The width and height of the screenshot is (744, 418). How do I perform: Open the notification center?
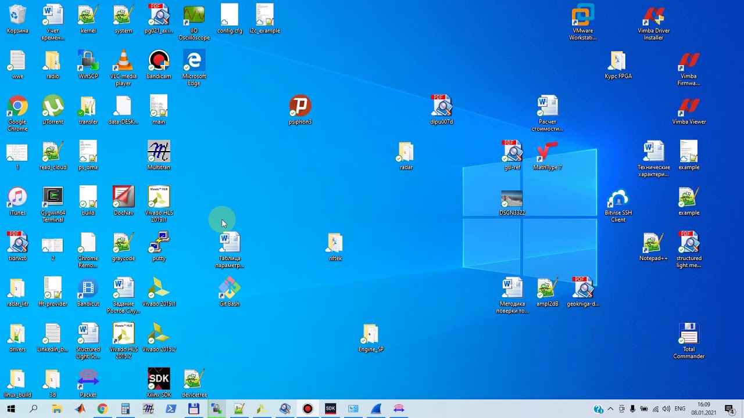tap(730, 409)
